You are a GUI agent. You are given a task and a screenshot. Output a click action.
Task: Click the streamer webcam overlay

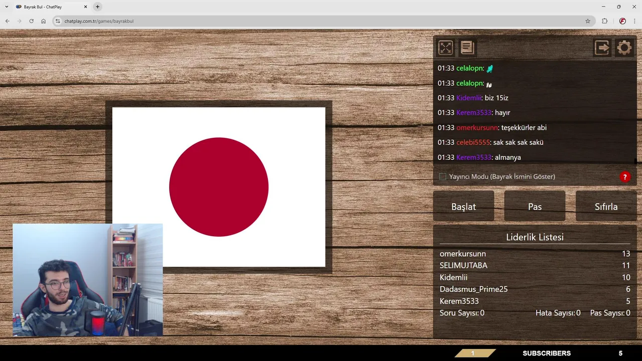pos(88,280)
